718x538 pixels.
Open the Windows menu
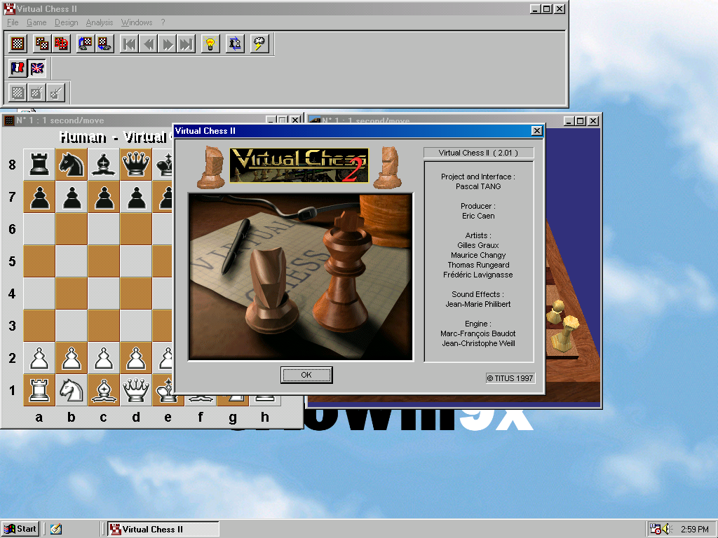[137, 22]
